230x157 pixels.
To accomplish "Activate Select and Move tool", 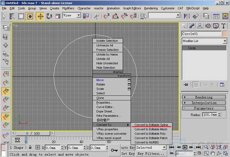I will click(40, 16).
